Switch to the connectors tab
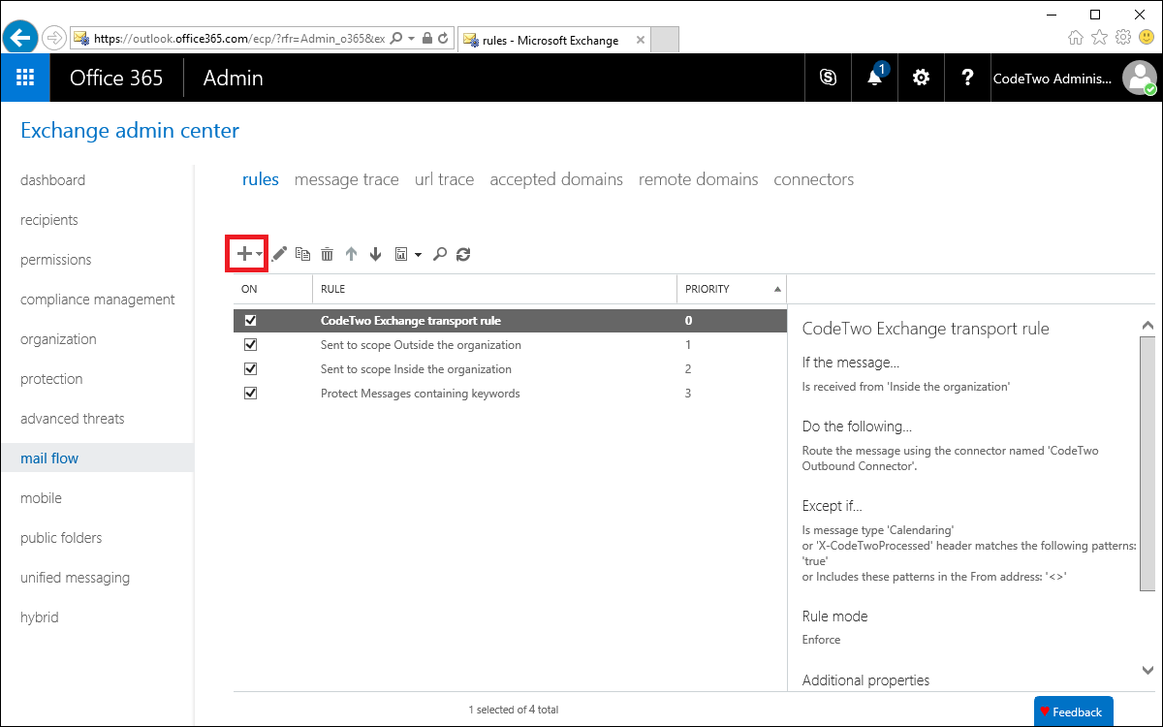The height and width of the screenshot is (727, 1163). 814,179
